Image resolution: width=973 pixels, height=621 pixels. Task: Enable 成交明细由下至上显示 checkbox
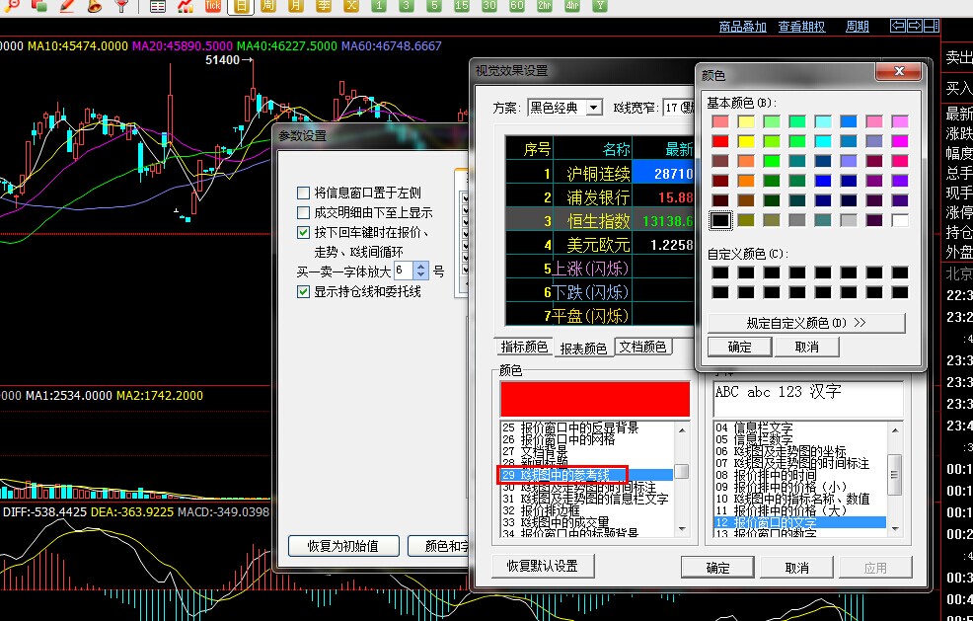(x=304, y=212)
